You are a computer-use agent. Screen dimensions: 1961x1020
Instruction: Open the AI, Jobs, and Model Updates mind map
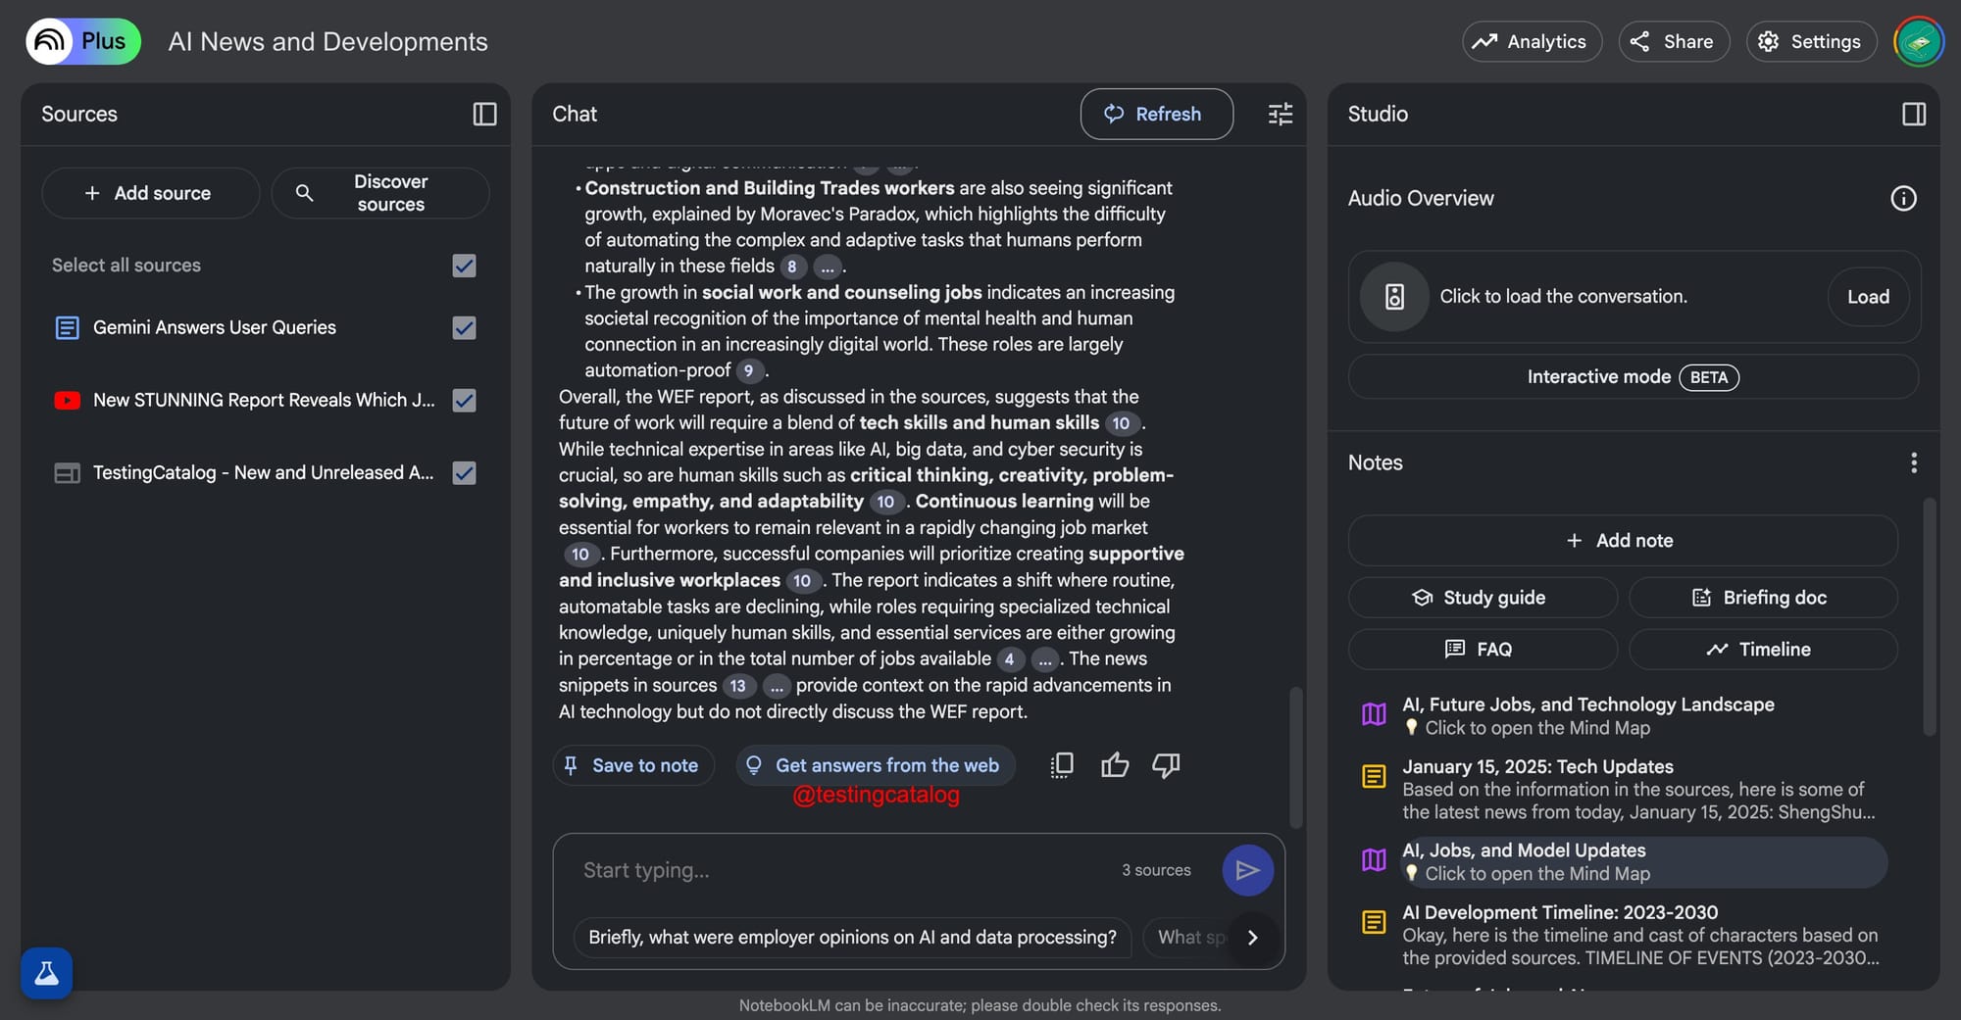(x=1623, y=862)
